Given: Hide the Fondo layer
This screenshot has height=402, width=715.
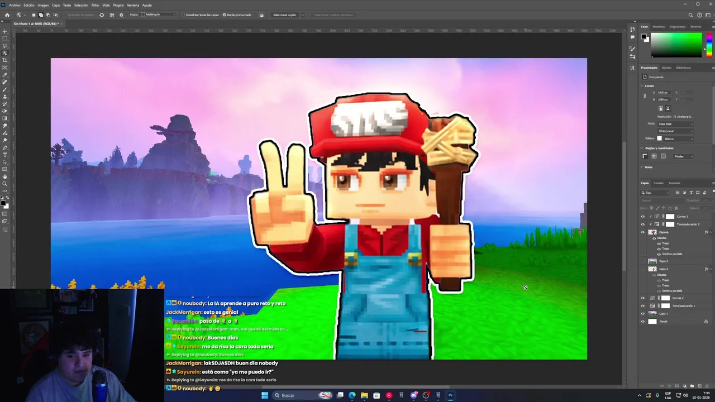Looking at the screenshot, I should click(x=642, y=322).
